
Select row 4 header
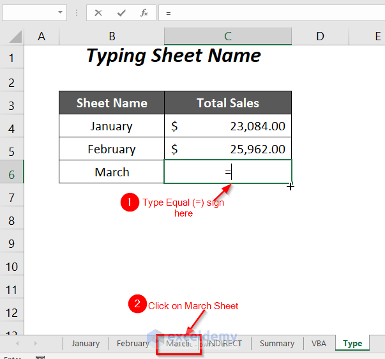[x=11, y=126]
